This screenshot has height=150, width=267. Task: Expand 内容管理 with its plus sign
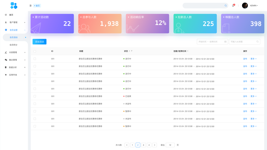click(x=25, y=52)
